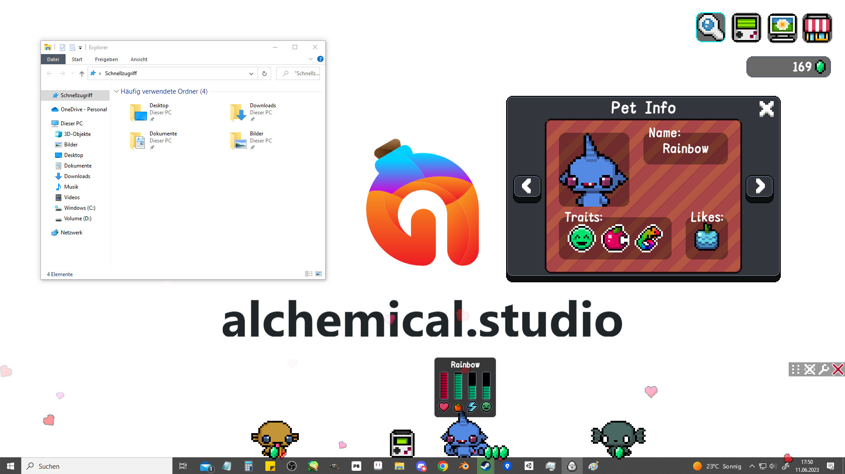Open the pet search magnifier tool
Image resolution: width=845 pixels, height=474 pixels.
(x=710, y=27)
